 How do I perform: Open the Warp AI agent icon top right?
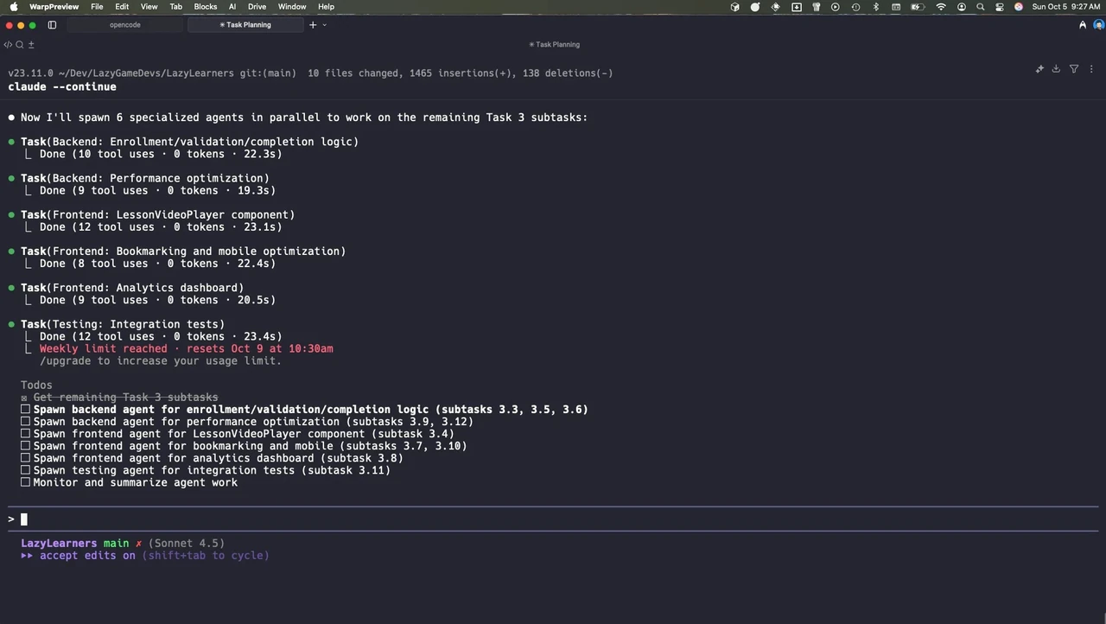(x=1083, y=25)
